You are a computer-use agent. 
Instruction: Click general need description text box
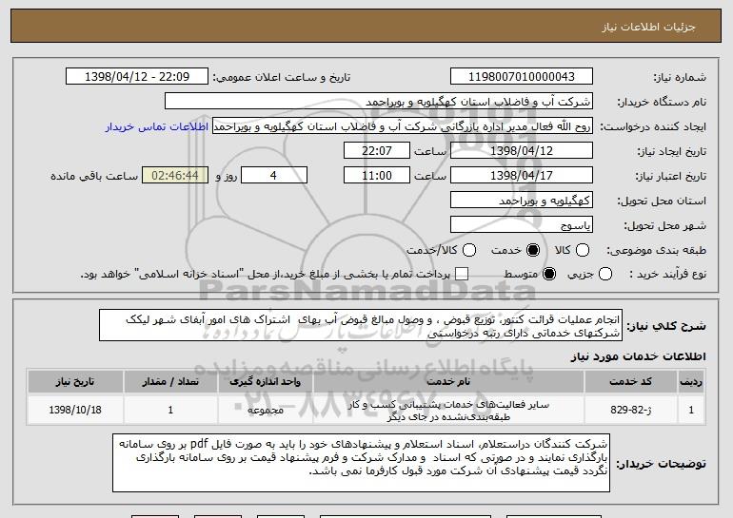tap(361, 325)
